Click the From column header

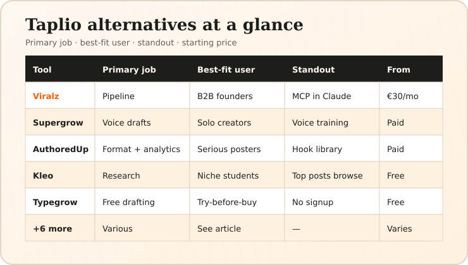click(398, 69)
